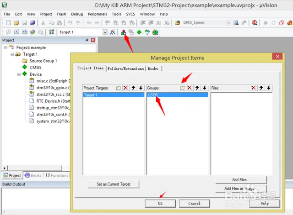Viewport: 293px width, 215px height.
Task: Collapse the Device node in project tree
Action: (18, 74)
